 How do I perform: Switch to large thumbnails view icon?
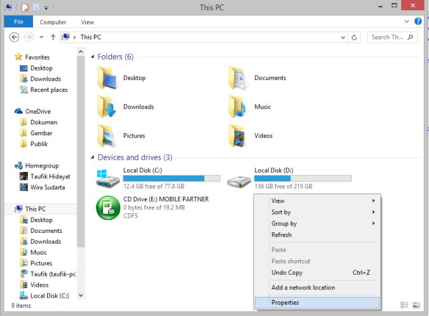(x=416, y=305)
